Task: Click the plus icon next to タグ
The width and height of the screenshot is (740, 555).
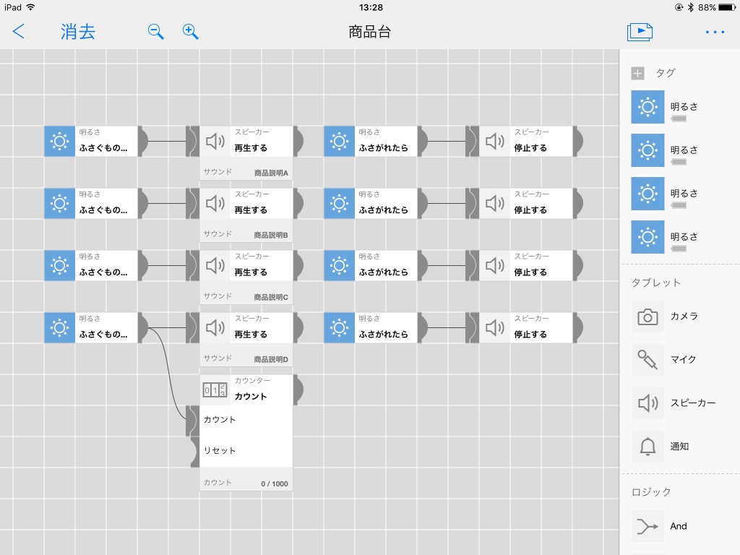Action: [637, 73]
